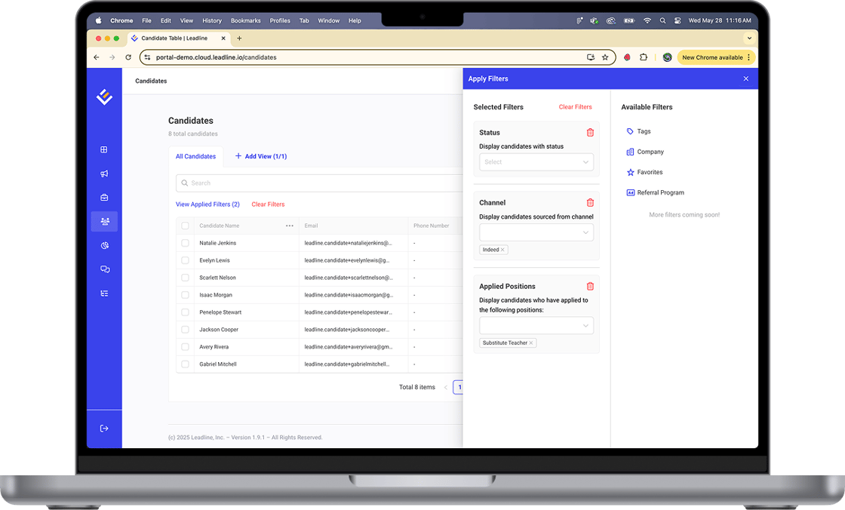Click the red Clear Filters link in panel
The image size is (845, 510).
click(x=575, y=107)
